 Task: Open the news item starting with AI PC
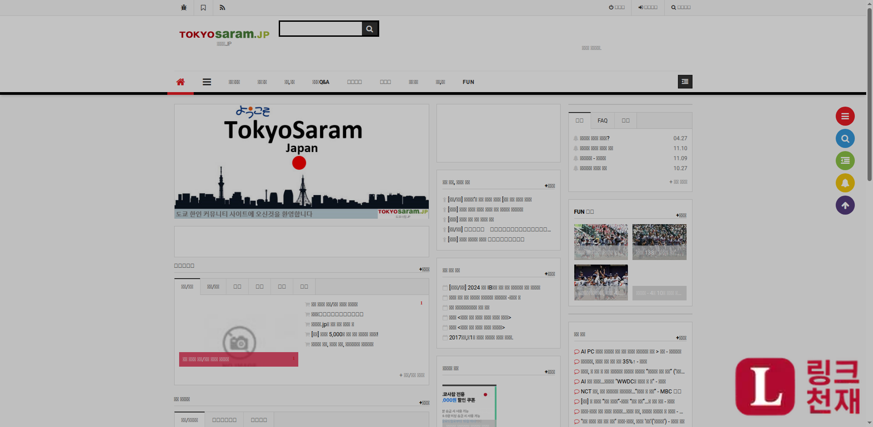(x=631, y=352)
